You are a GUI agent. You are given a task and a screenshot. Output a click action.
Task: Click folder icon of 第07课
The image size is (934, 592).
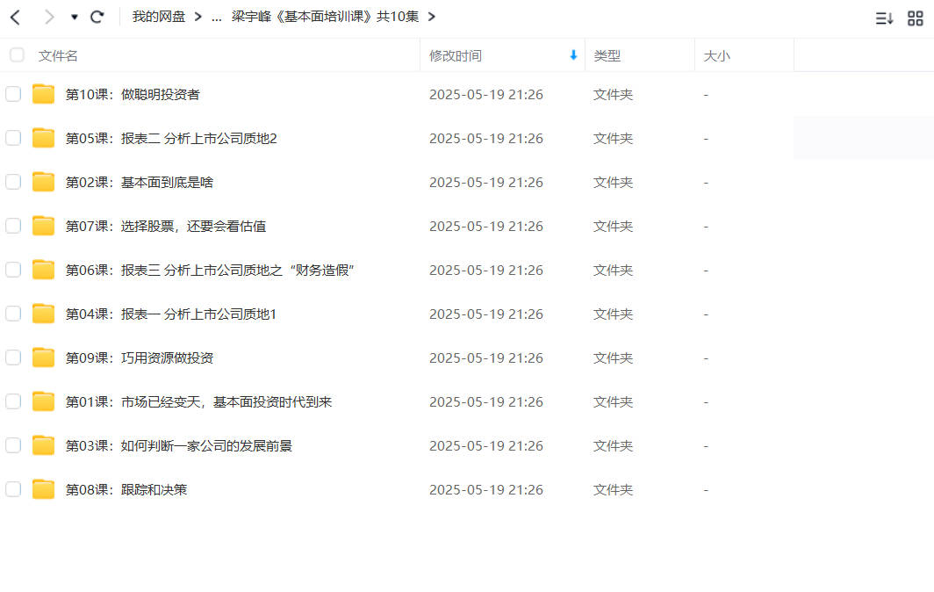44,226
